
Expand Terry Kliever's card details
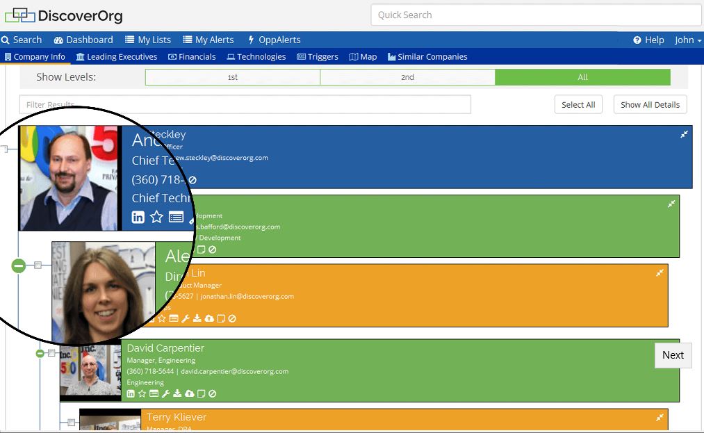(x=659, y=417)
